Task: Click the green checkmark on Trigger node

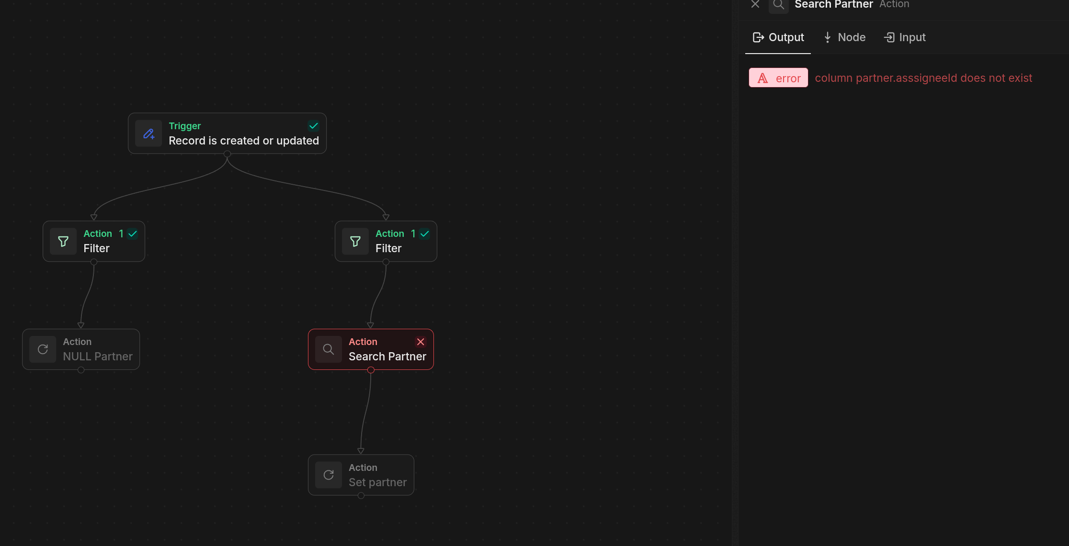Action: tap(313, 126)
